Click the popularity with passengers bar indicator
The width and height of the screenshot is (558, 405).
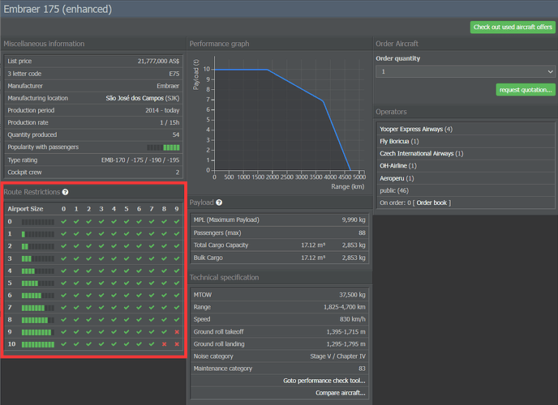(x=163, y=147)
